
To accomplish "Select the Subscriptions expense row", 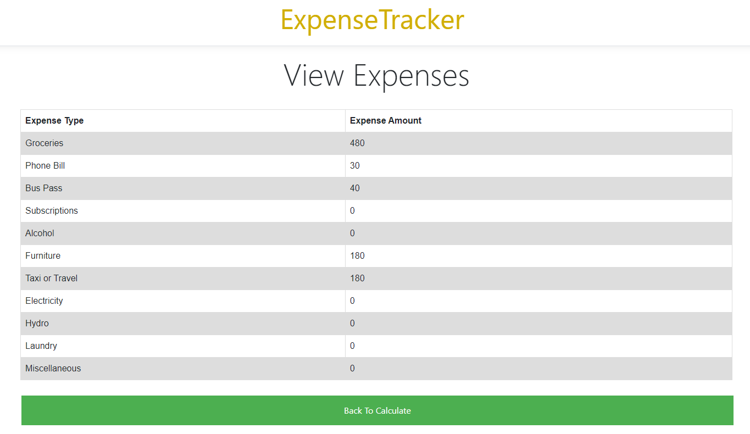I will click(x=51, y=210).
